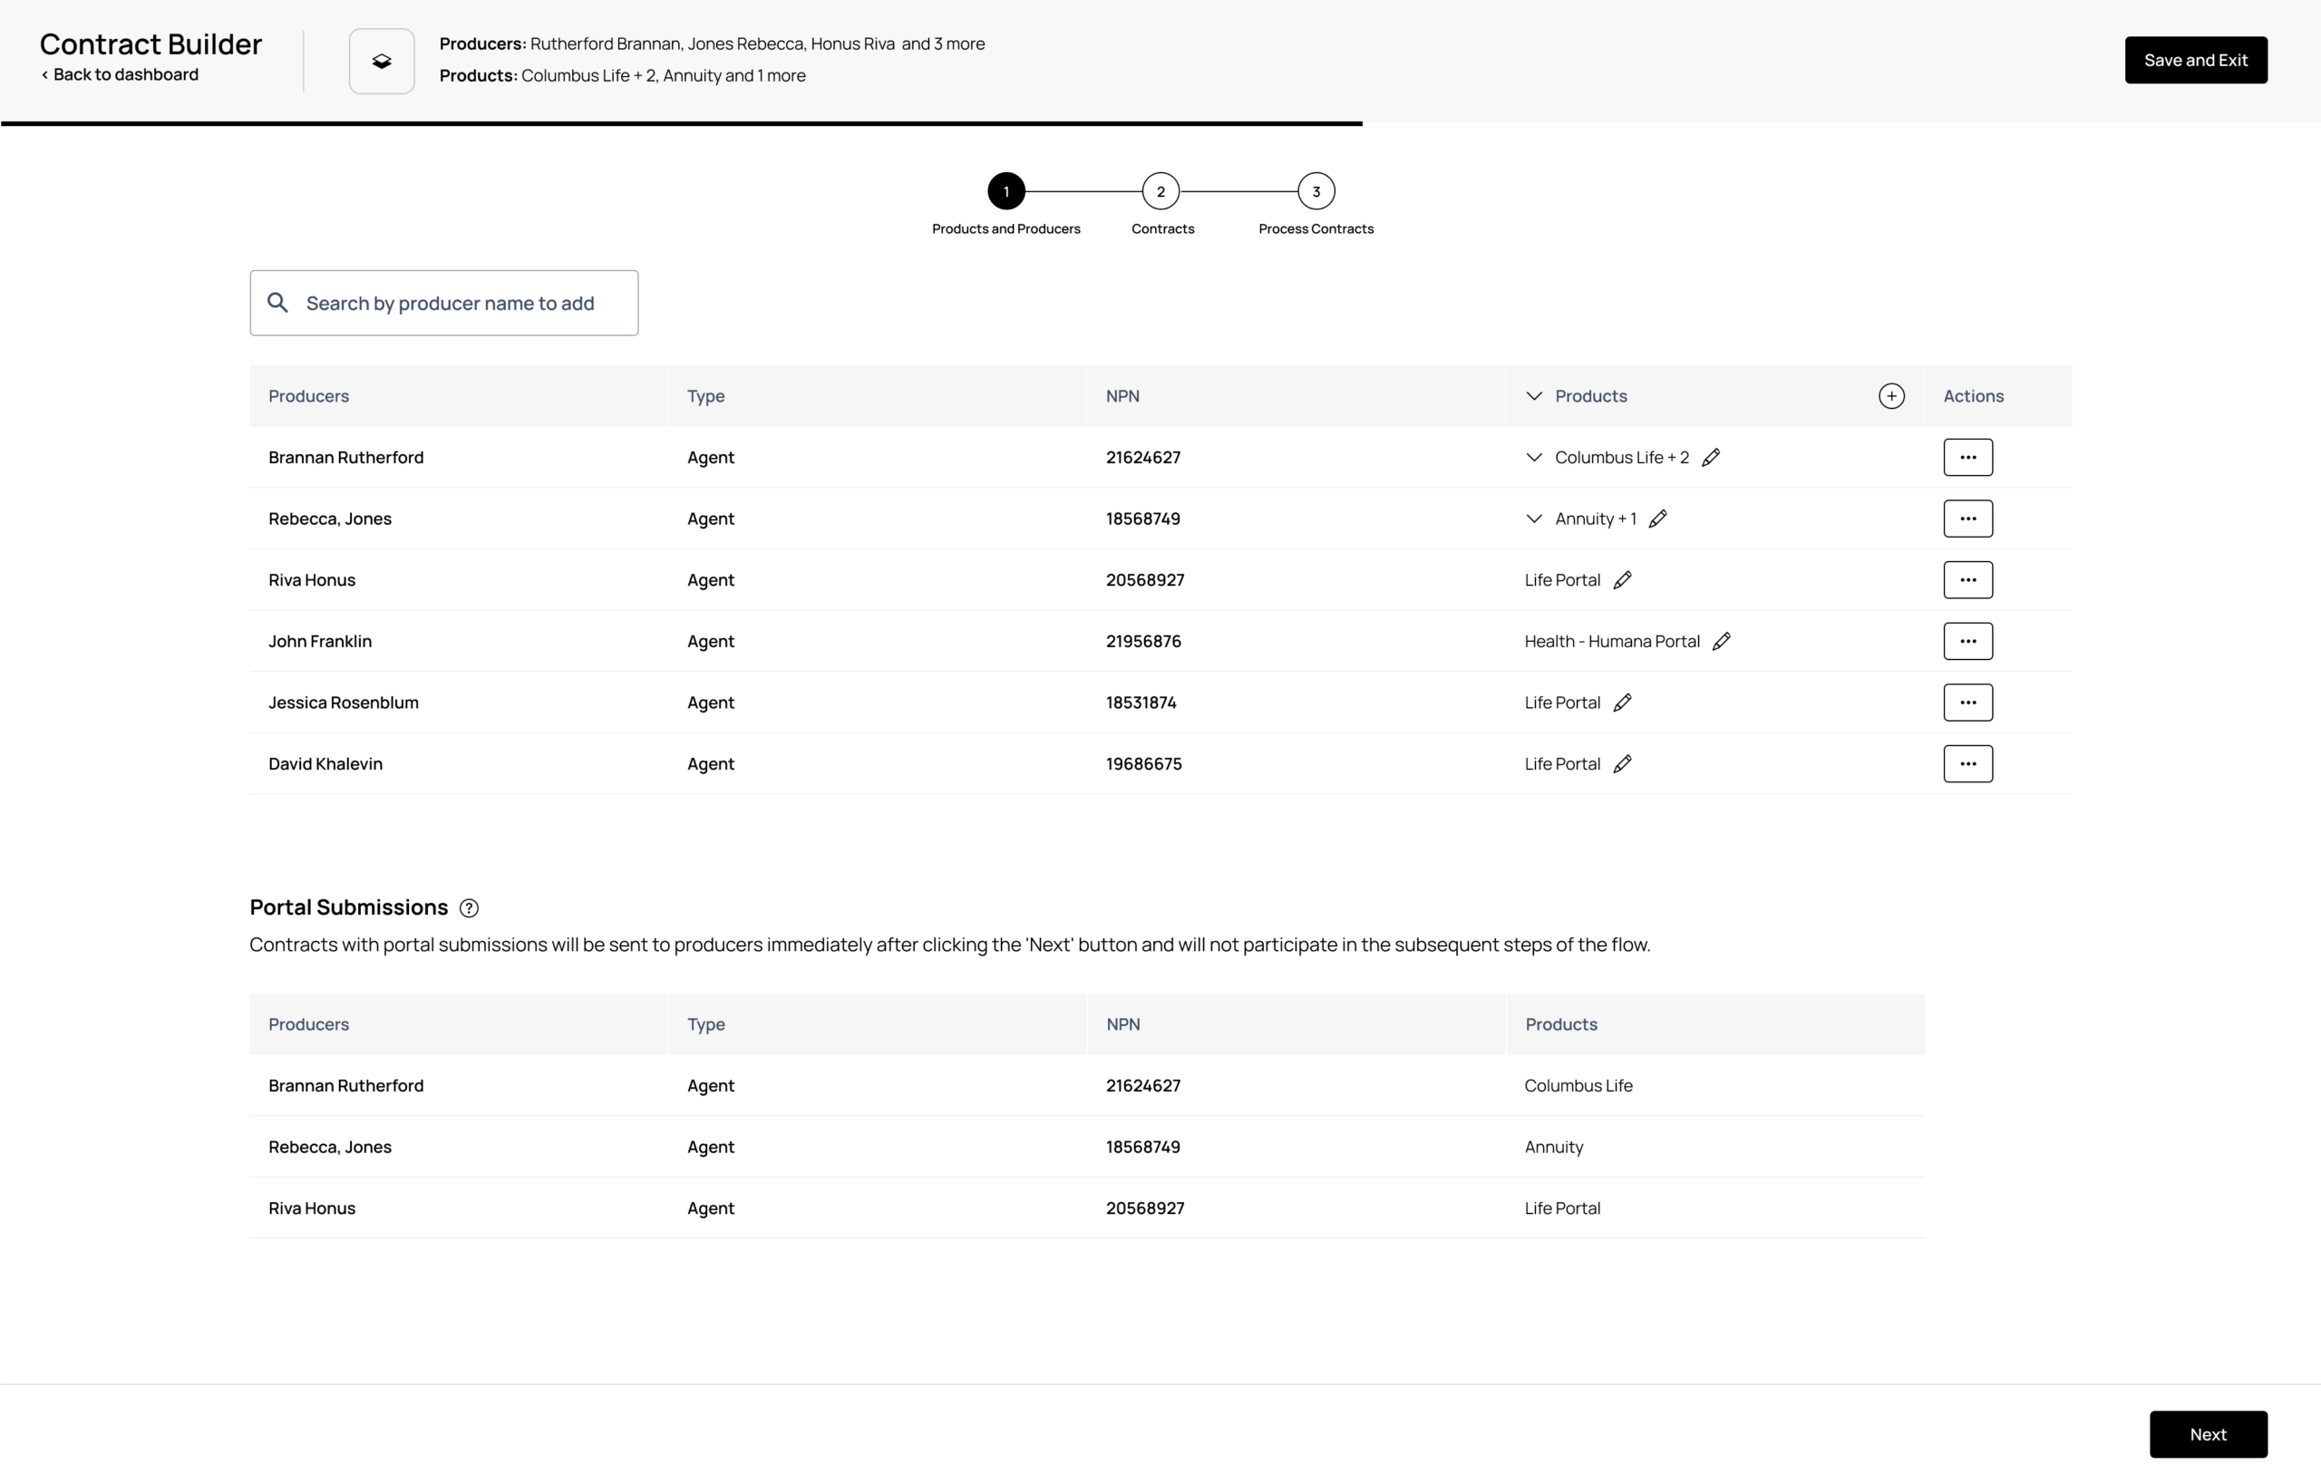Collapse the Products column header chevron

pos(1533,396)
